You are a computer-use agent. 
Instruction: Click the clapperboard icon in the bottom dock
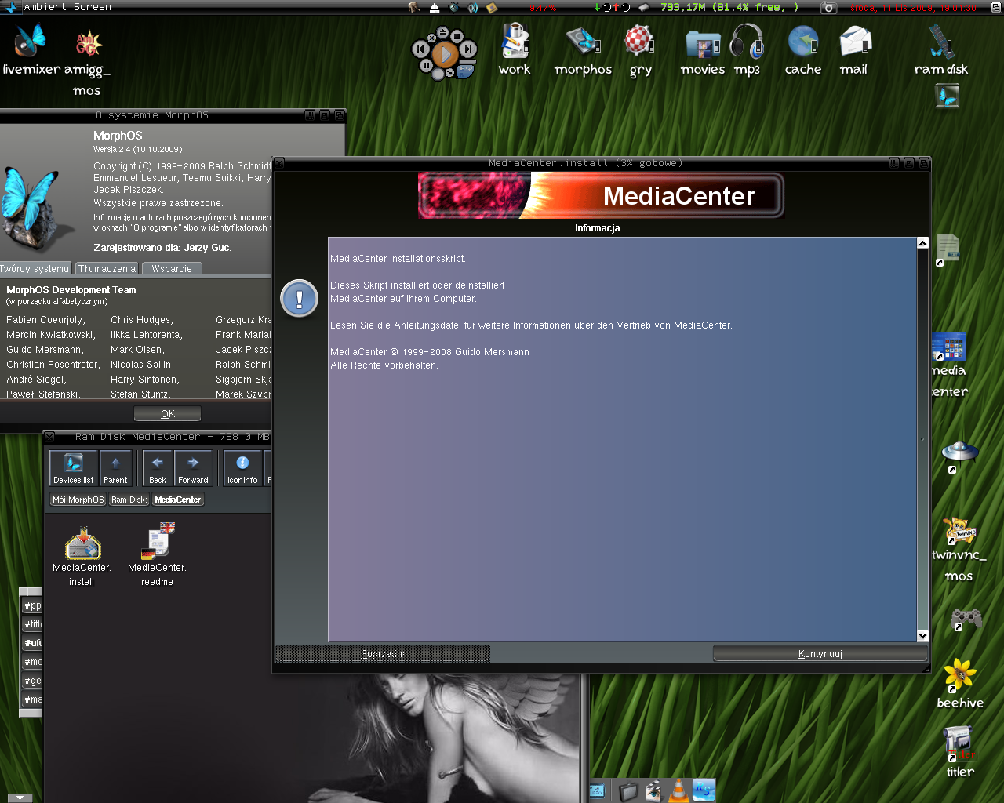(x=653, y=790)
